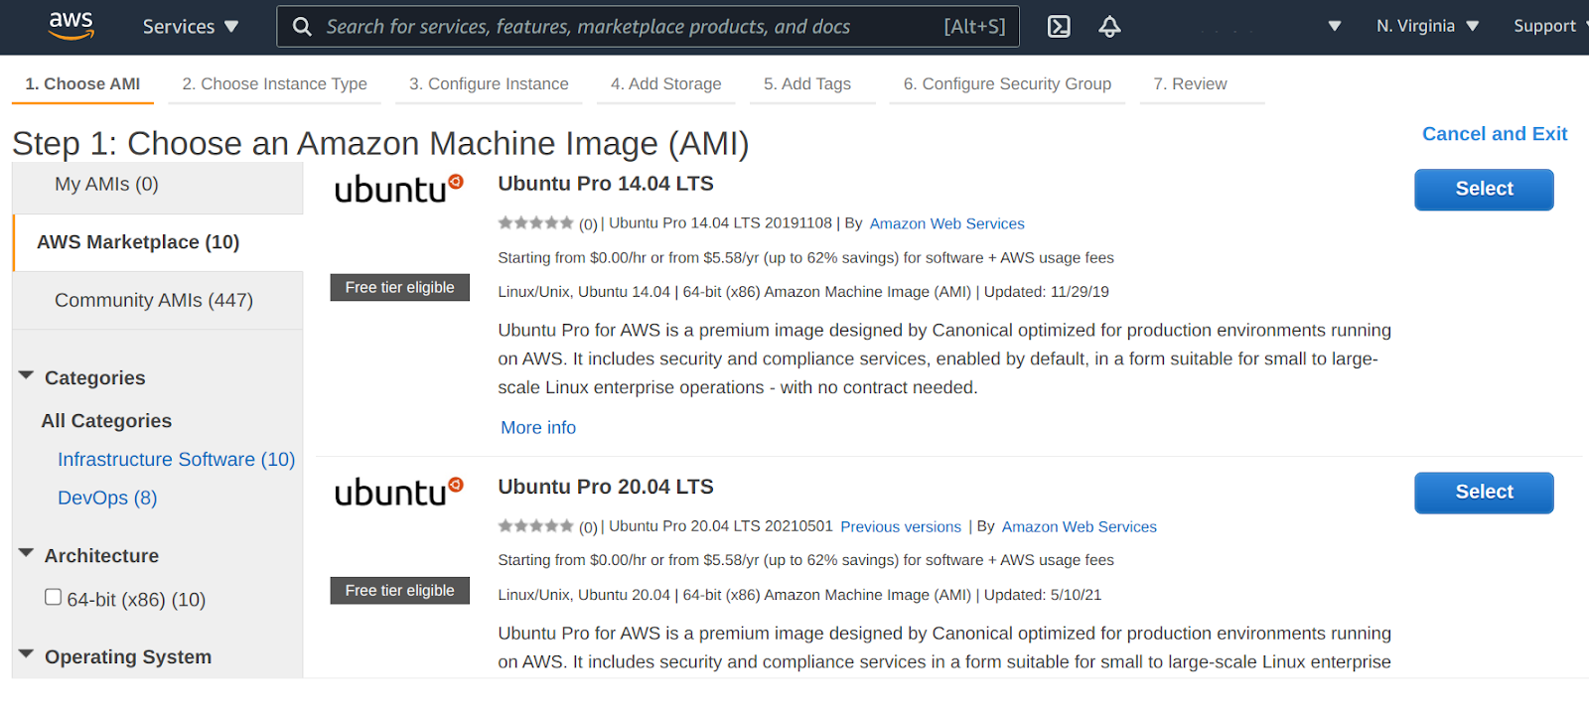This screenshot has width=1589, height=718.
Task: Open My AMIs (0) tab
Action: pyautogui.click(x=157, y=185)
